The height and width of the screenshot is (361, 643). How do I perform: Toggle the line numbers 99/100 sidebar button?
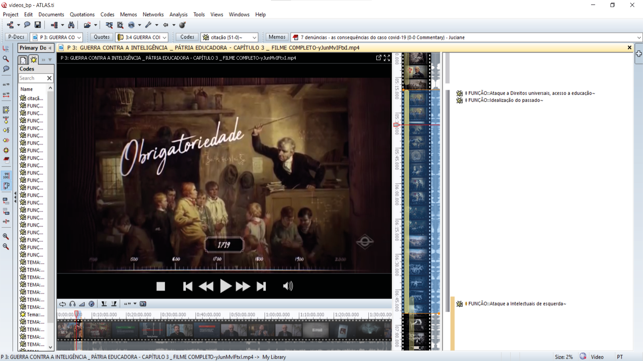[x=6, y=175]
